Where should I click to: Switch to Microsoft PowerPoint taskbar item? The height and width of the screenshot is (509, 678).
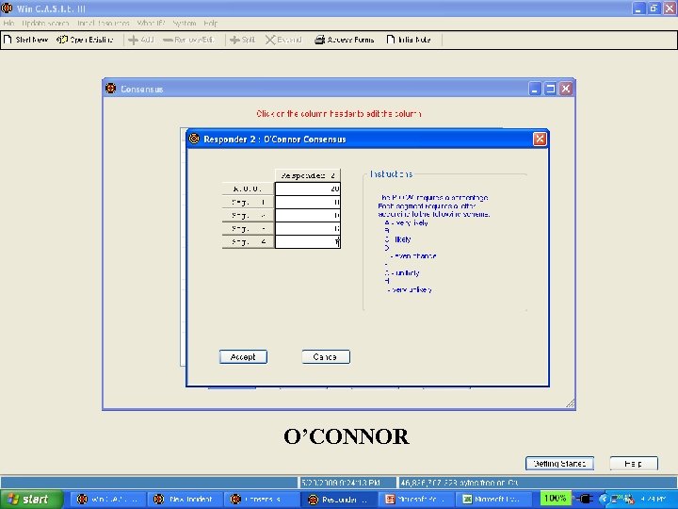coord(416,500)
